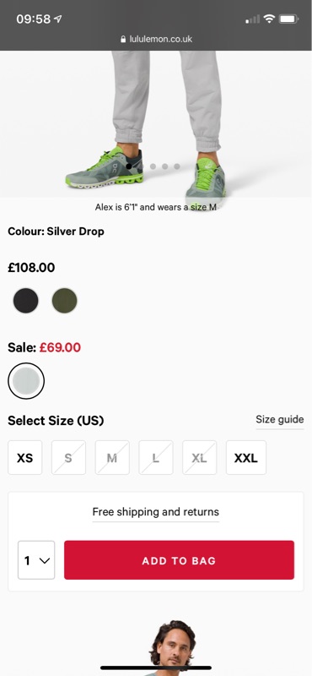Tap the cellular signal bars icon

(253, 19)
